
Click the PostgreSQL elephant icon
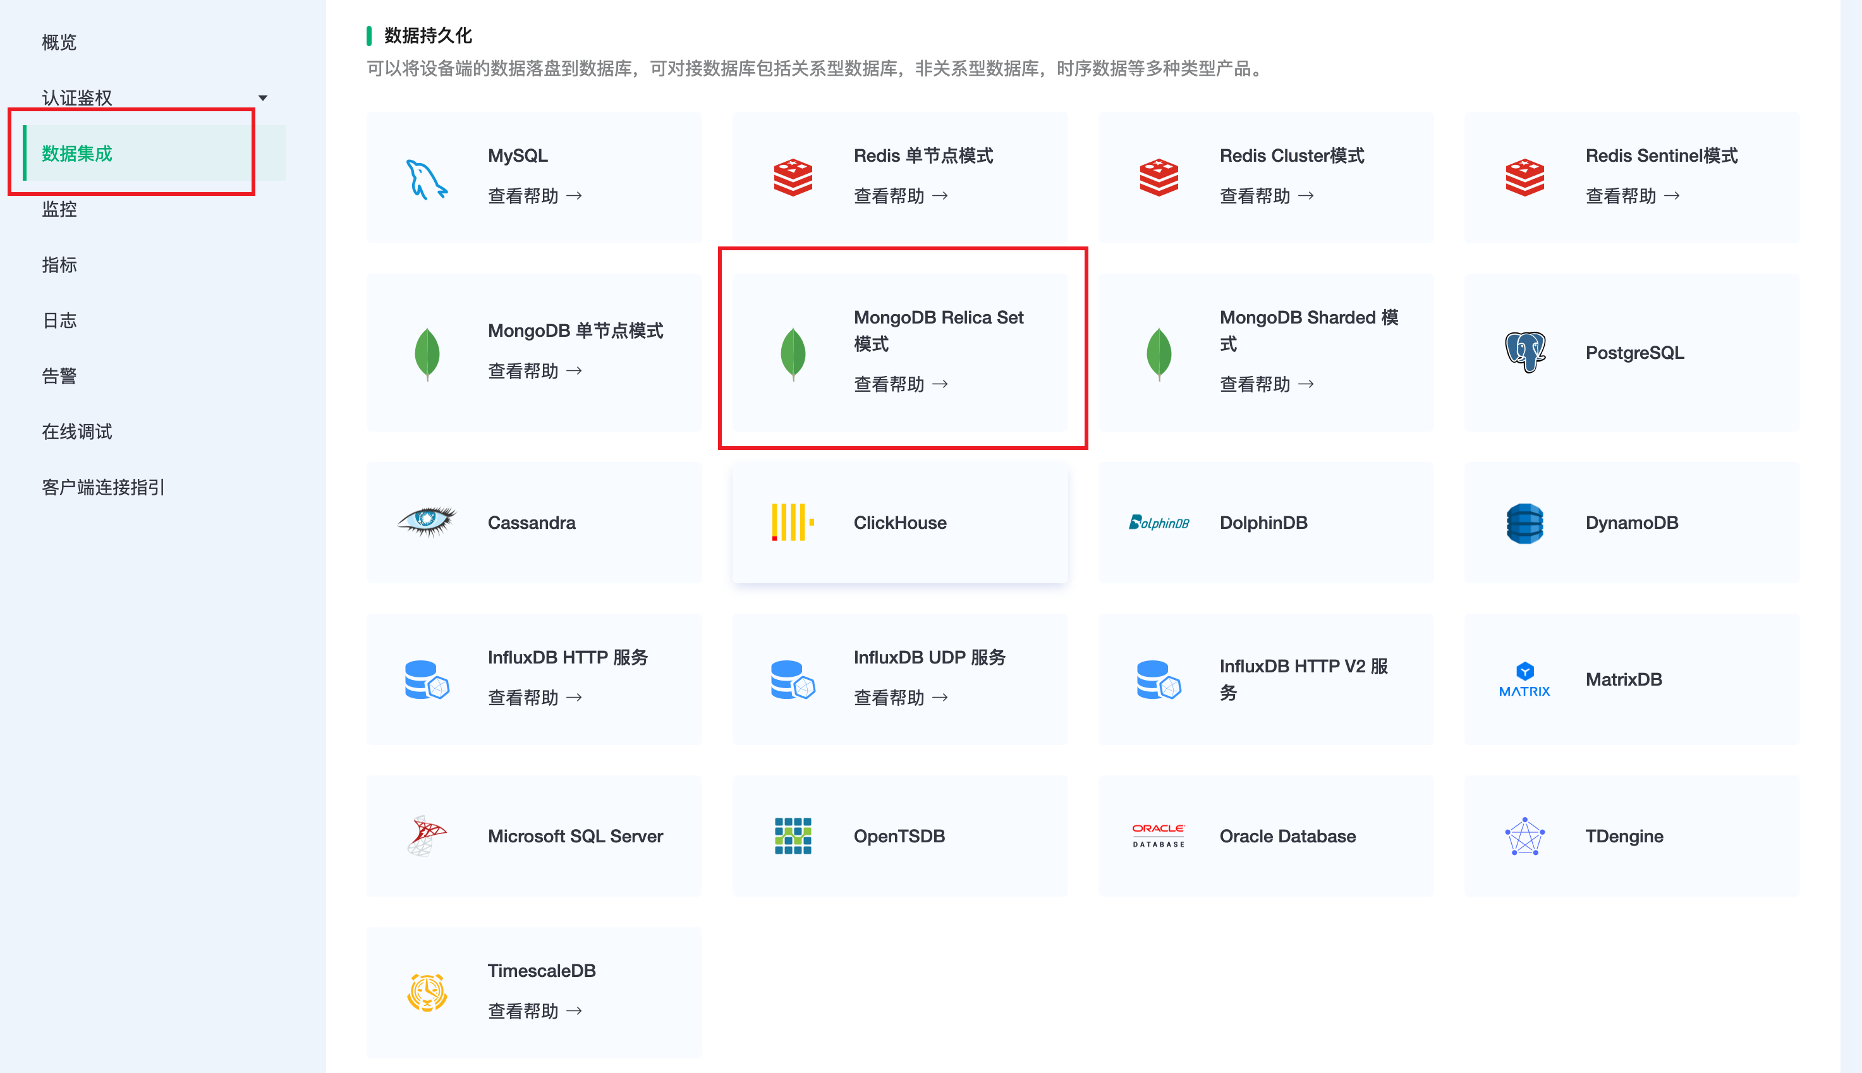[1524, 352]
